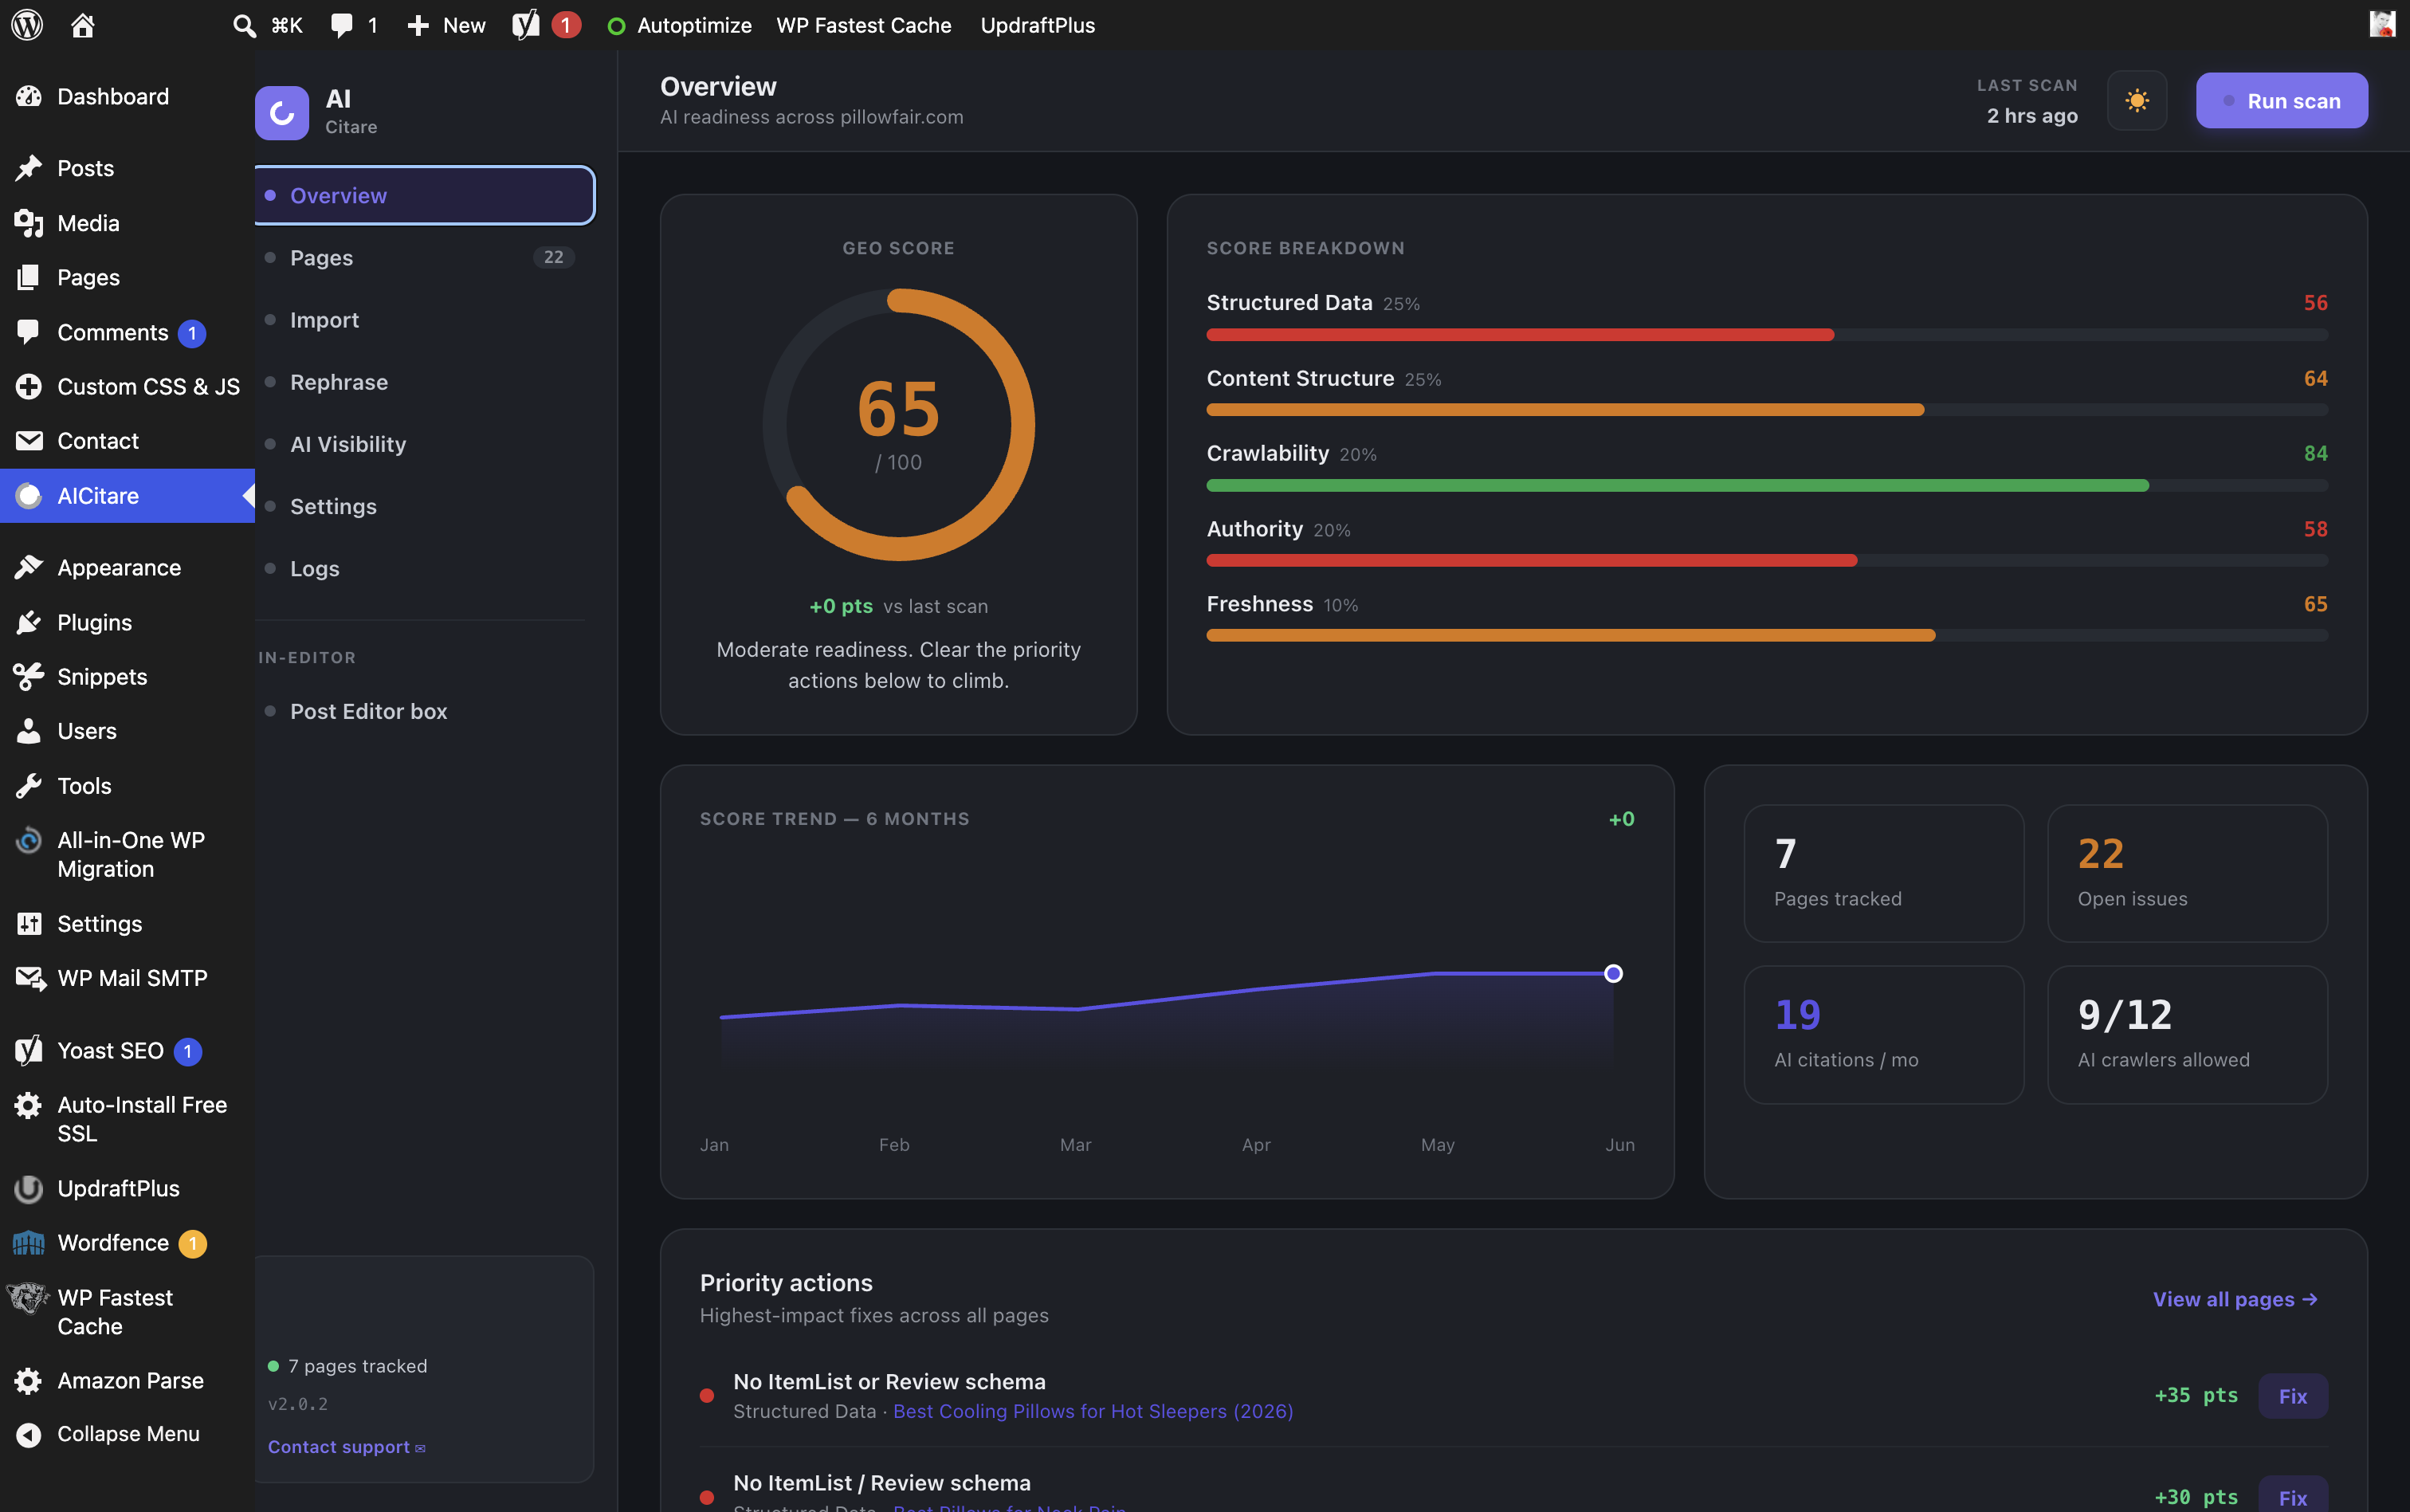Click the "2 hrs ago" last scan text

click(x=2031, y=116)
